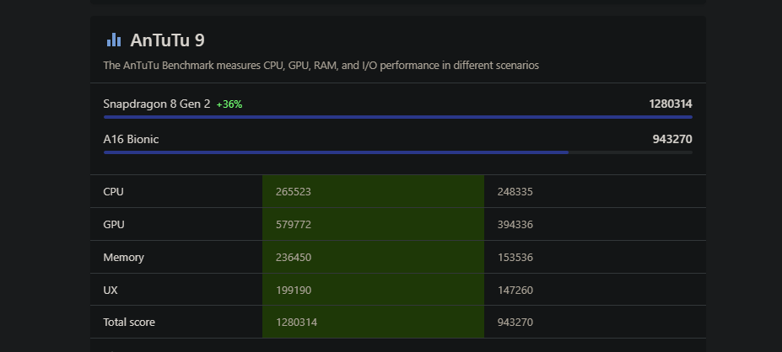This screenshot has width=782, height=352.
Task: Click the Total score row label
Action: 129,323
